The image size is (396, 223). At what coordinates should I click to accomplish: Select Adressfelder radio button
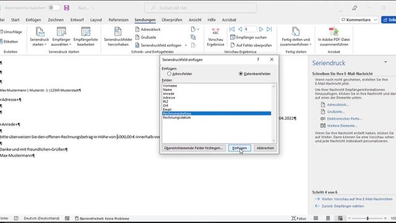(169, 74)
